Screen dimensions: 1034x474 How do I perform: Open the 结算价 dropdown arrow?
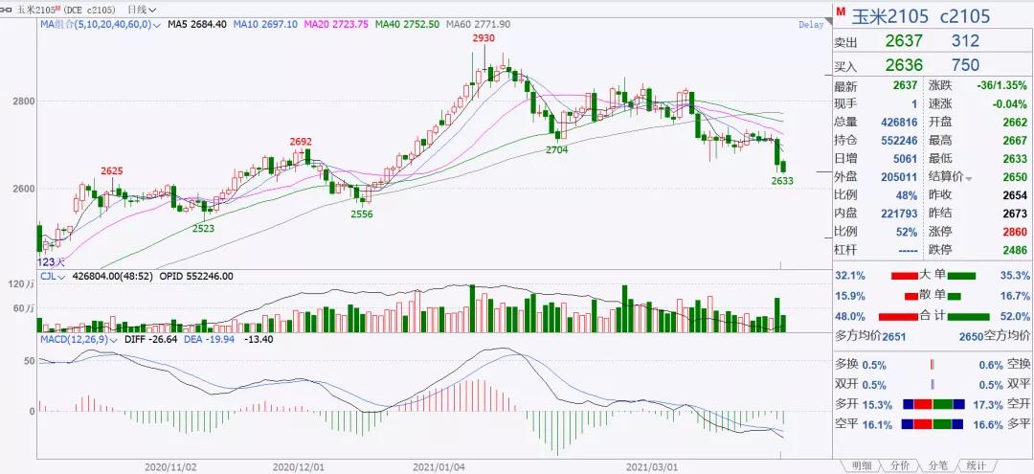pyautogui.click(x=968, y=178)
